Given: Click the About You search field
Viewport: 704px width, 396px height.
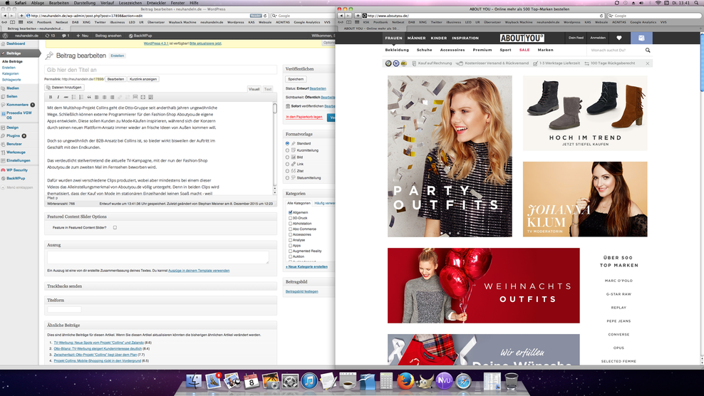Looking at the screenshot, I should [x=616, y=51].
